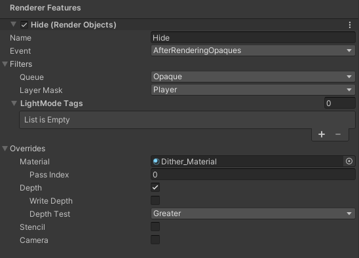359x258 pixels.
Task: Click the Name text field containing Hide
Action: click(253, 38)
